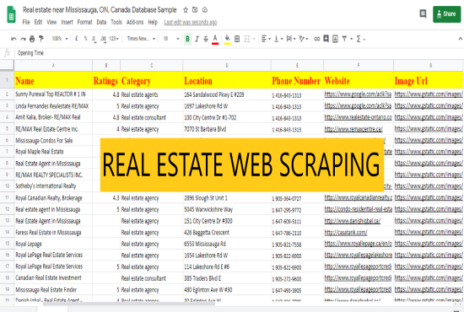Open merge cells dropdown arrow

coord(254,39)
